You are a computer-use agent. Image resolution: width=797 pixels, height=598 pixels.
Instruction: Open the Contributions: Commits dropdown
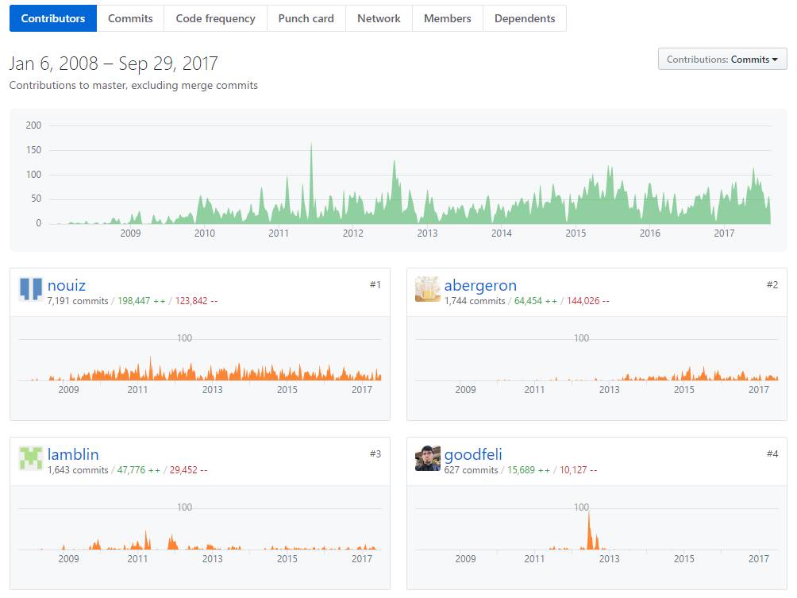pos(722,60)
